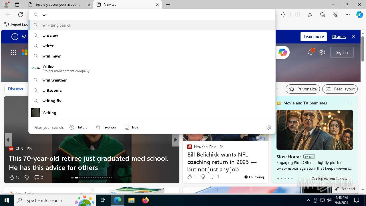The image size is (366, 206).
Task: Choose the 'wral weather' suggestion
Action: (x=152, y=80)
